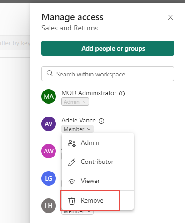Click the Sales and Returns workspace subtitle
The width and height of the screenshot is (185, 223).
tap(70, 28)
